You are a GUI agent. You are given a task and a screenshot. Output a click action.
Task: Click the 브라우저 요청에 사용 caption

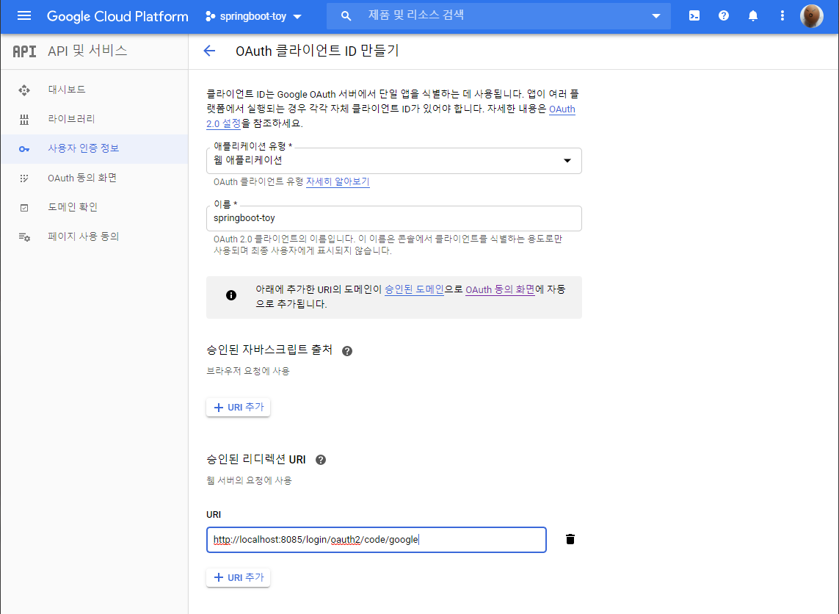(248, 371)
